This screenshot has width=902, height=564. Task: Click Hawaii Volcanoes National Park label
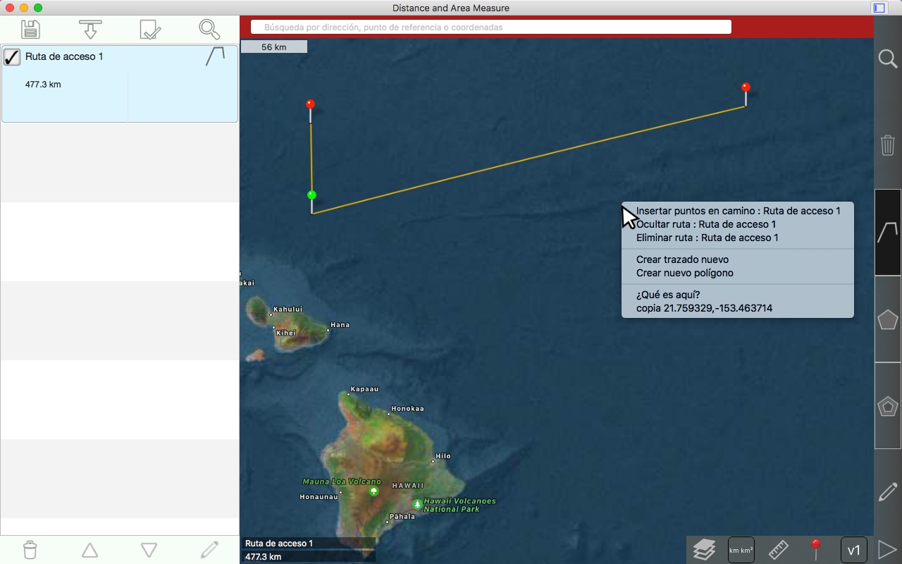460,505
